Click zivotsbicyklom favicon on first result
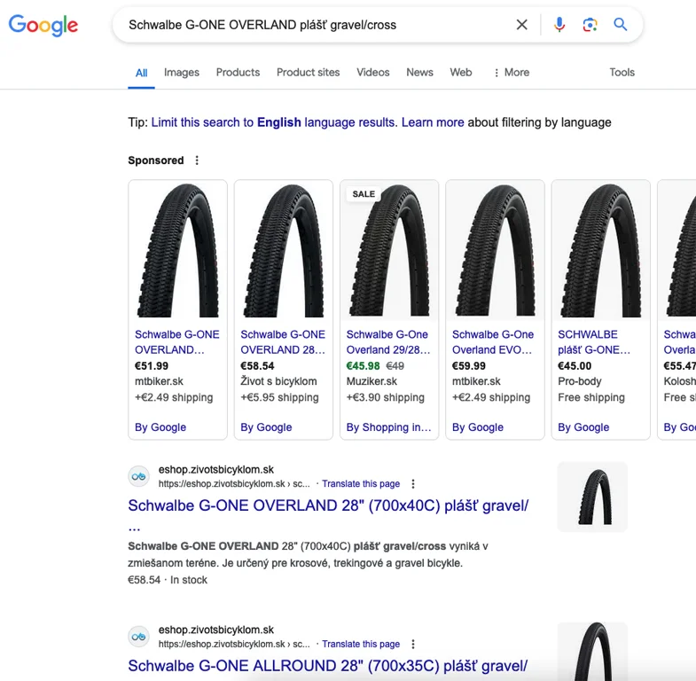Image resolution: width=696 pixels, height=681 pixels. [x=138, y=476]
